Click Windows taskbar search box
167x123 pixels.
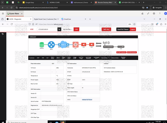(x=27, y=122)
